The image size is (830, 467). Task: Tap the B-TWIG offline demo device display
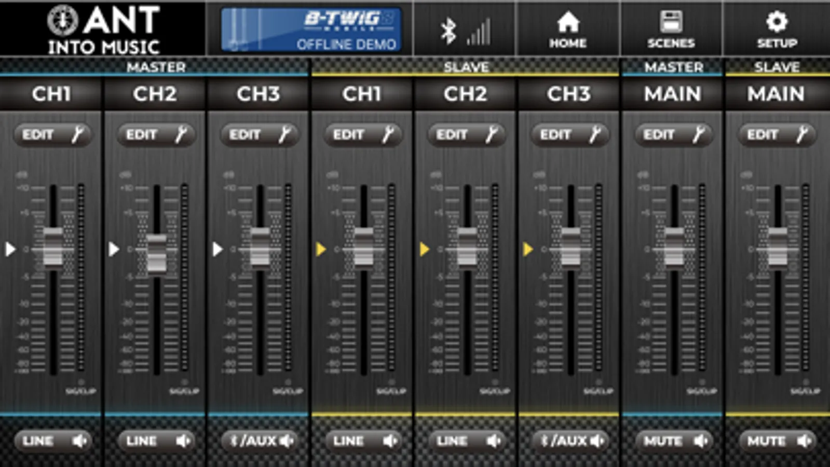(x=311, y=30)
